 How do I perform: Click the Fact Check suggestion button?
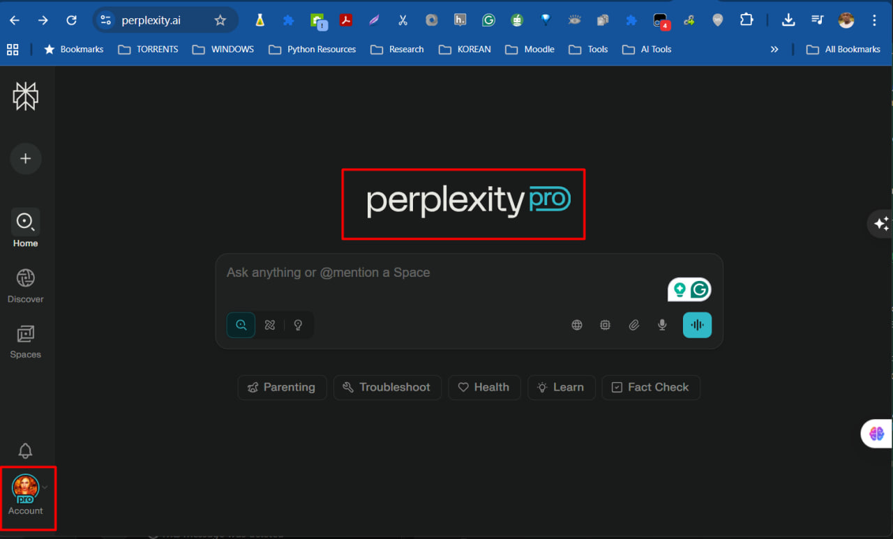pos(650,388)
